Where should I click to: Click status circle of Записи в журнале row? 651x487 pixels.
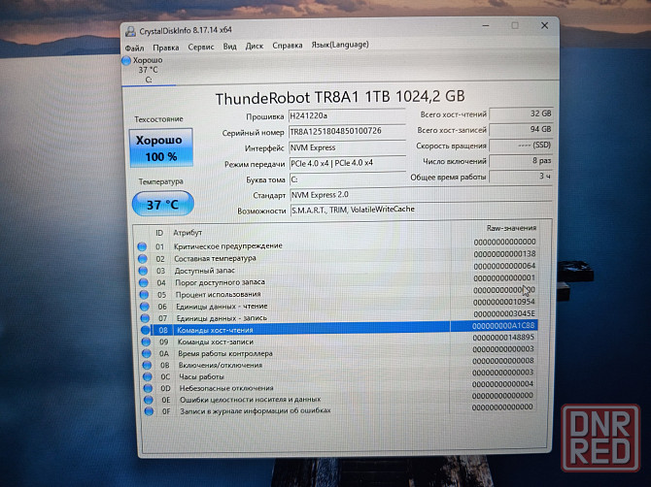pos(149,411)
